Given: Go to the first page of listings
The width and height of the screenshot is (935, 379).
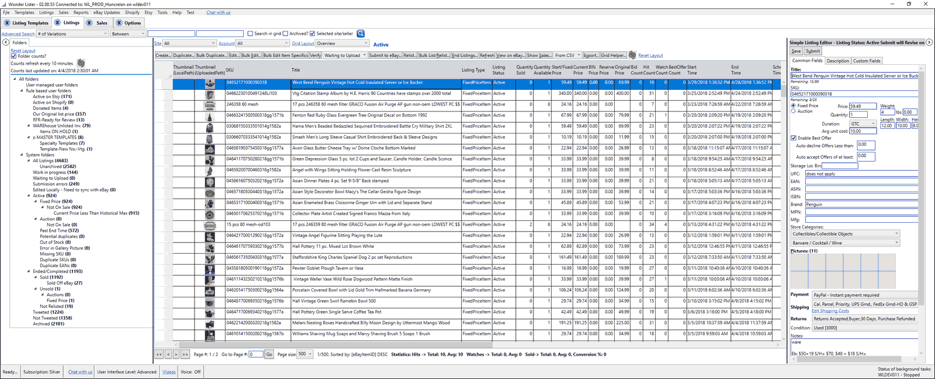Looking at the screenshot, I should (x=159, y=354).
